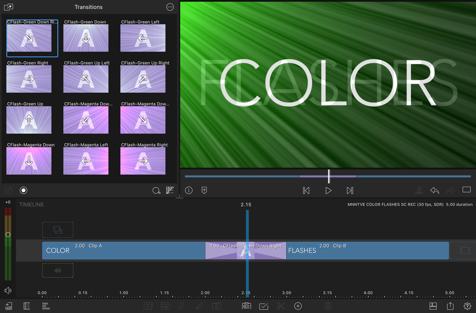Skip to the next edit point
Viewport: 476px width, 313px height.
[x=350, y=191]
